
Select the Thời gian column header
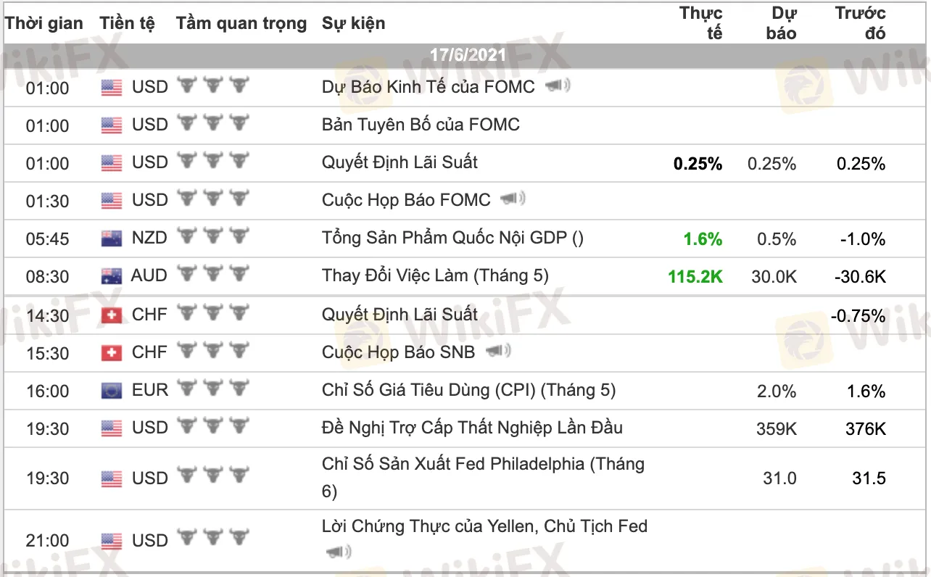44,23
